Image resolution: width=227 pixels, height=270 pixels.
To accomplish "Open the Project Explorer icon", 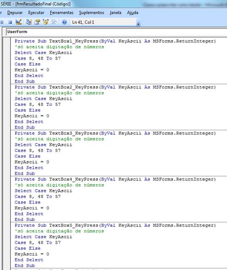I will tap(29, 22).
